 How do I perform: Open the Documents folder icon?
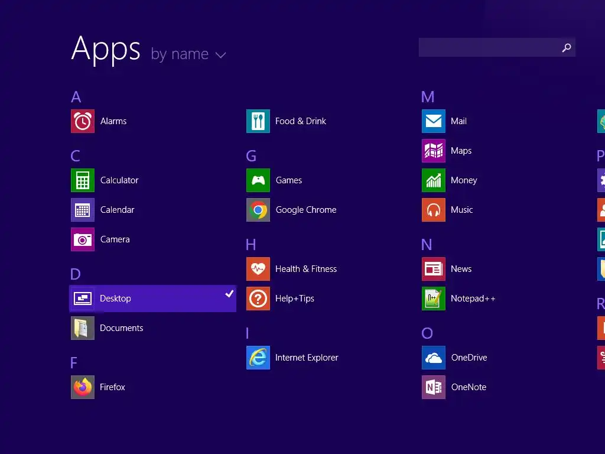click(x=83, y=328)
